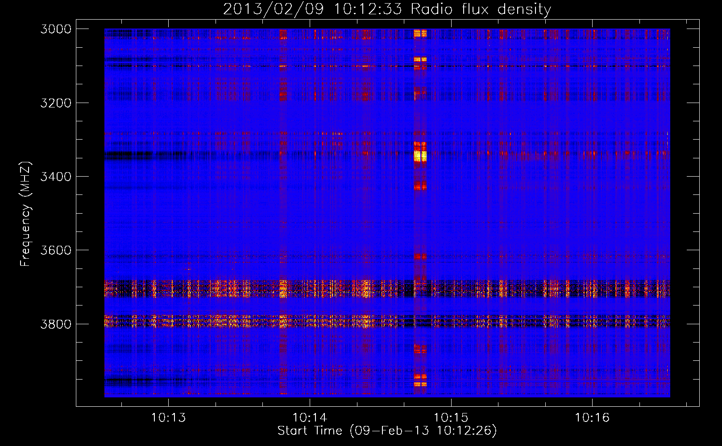Click the 'Start Time (09-Feb-13 10:12:26)' label
Viewport: 722px width, 446px height.
[x=387, y=431]
